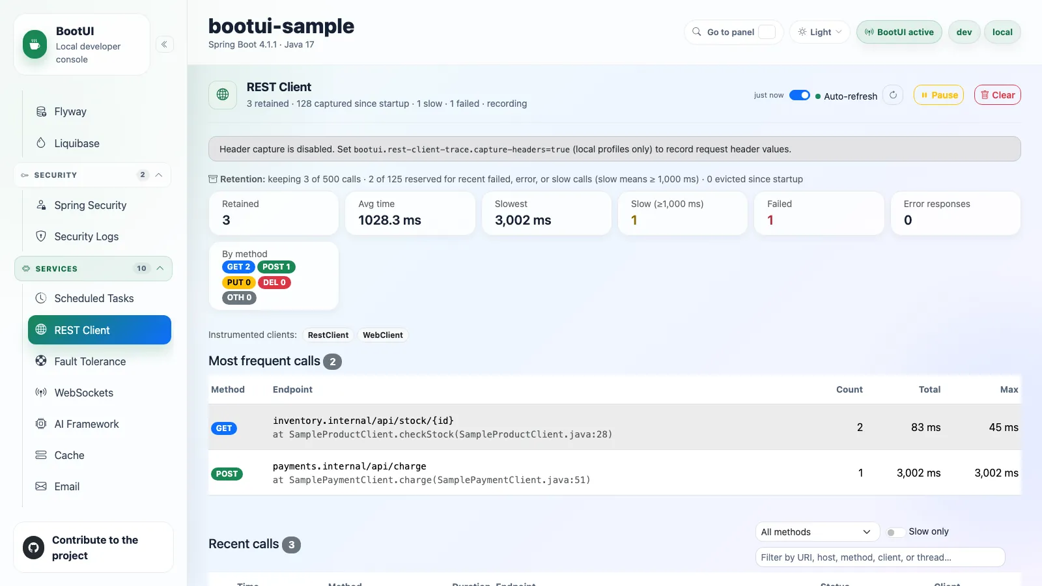
Task: Click the Cache storage icon
Action: (x=41, y=454)
